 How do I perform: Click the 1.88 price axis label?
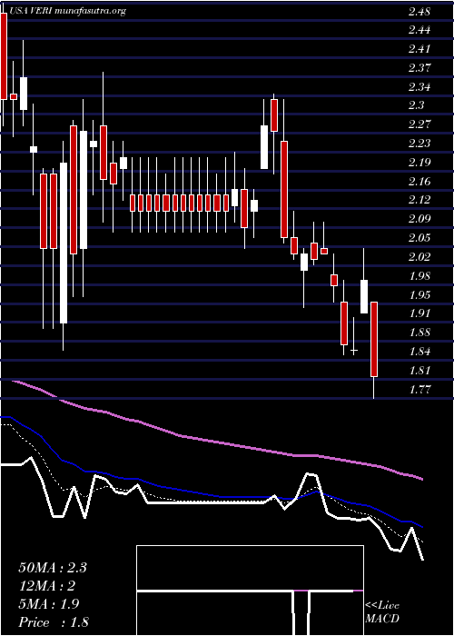click(419, 333)
